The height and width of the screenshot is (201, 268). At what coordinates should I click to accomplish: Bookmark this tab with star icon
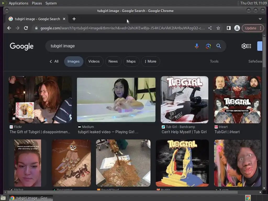[218, 28]
